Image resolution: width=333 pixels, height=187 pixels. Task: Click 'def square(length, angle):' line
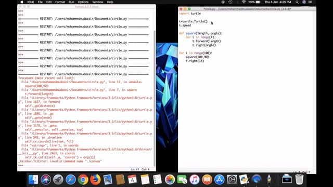[x=200, y=33]
